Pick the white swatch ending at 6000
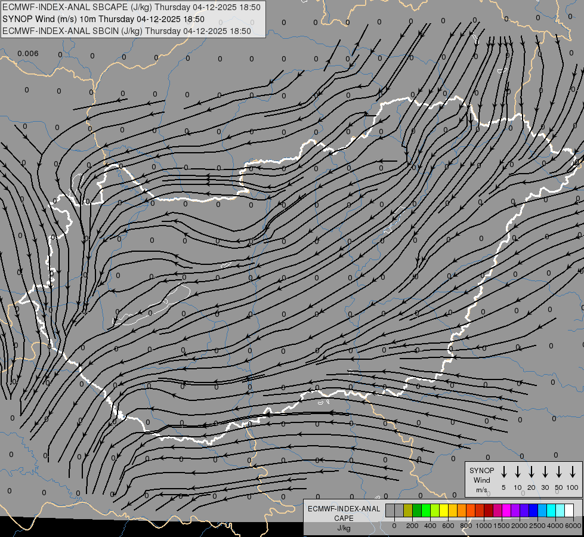 click(x=570, y=510)
